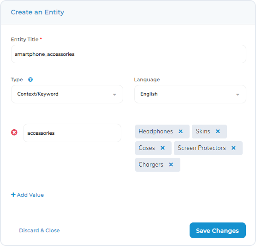Click the Create an Entity heading
Image resolution: width=256 pixels, height=246 pixels.
(x=37, y=12)
